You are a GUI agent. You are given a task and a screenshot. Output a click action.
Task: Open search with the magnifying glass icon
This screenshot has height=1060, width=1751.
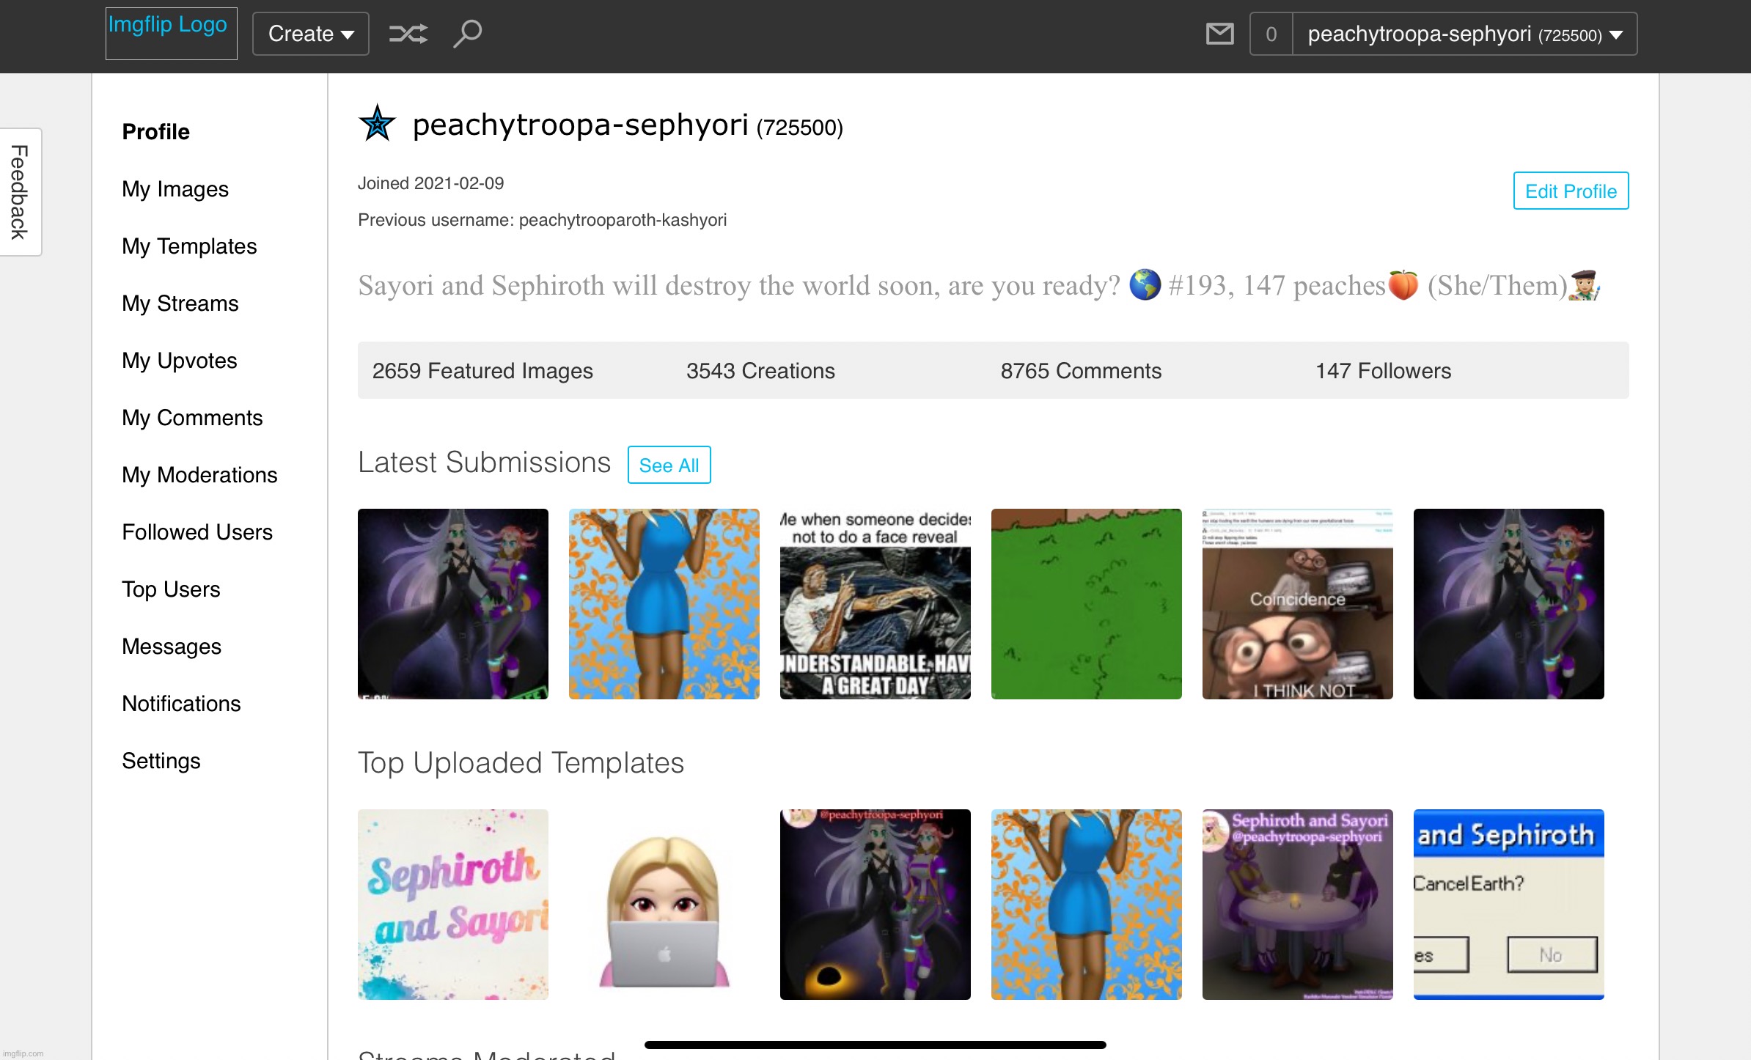468,34
